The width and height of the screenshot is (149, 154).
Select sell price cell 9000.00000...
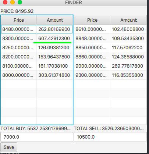pyautogui.click(x=92, y=66)
